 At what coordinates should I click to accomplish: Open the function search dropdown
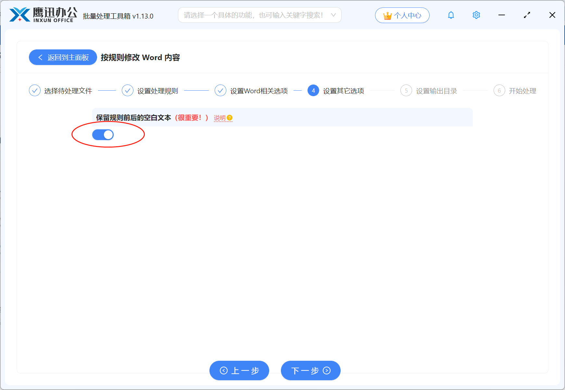(334, 15)
